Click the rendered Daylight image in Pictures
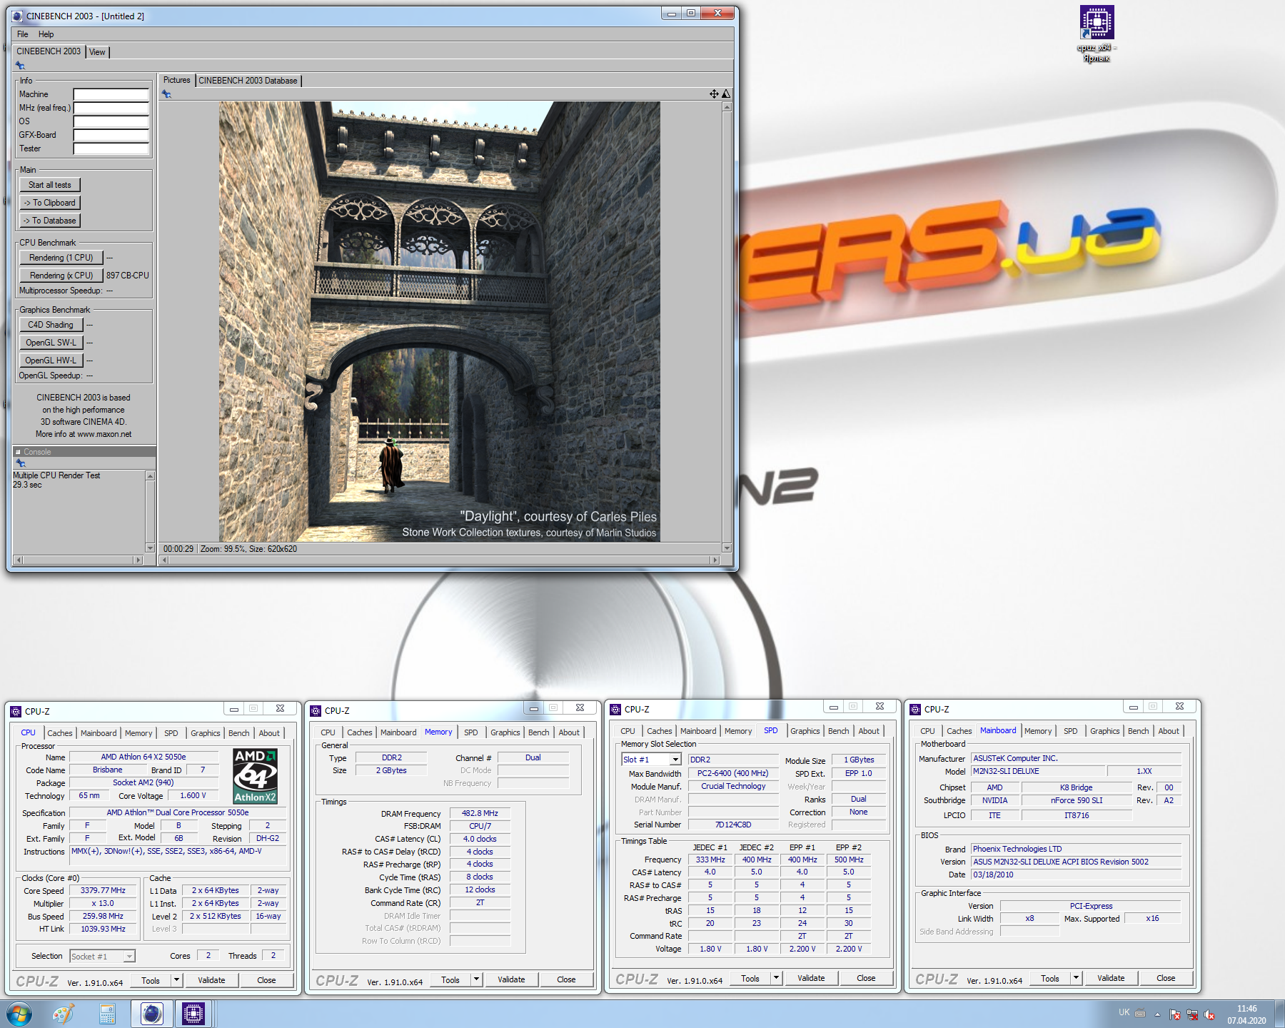This screenshot has width=1285, height=1028. point(440,321)
